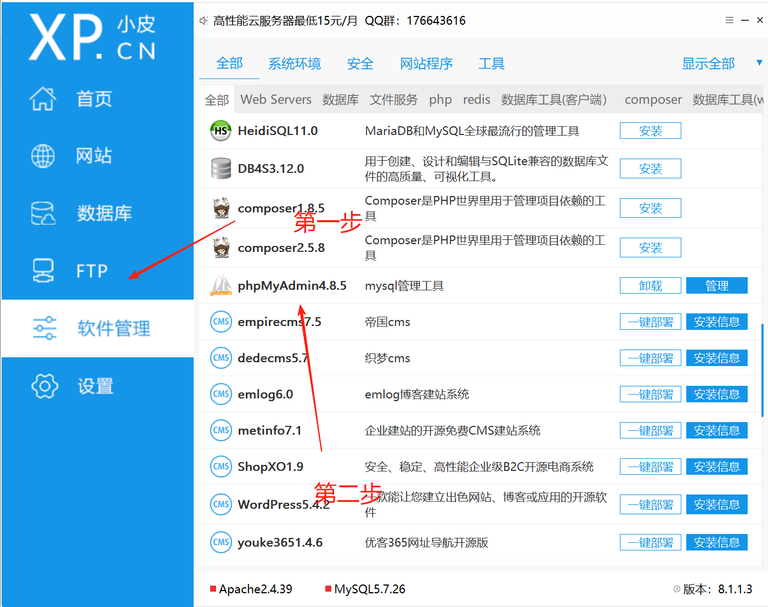Screen dimensions: 768x607
Task: Click 一键部署 for youke3651.4.6
Action: pos(651,542)
